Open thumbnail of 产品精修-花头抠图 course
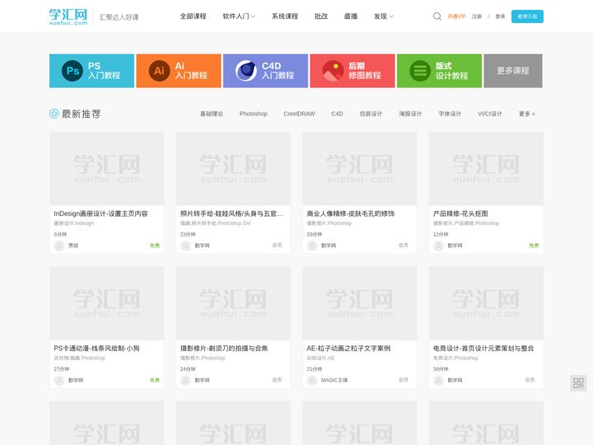 pos(486,168)
